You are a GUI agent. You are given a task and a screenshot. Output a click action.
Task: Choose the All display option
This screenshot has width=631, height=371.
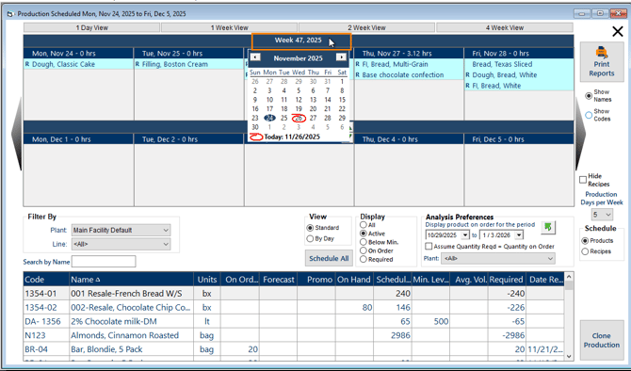pos(364,225)
